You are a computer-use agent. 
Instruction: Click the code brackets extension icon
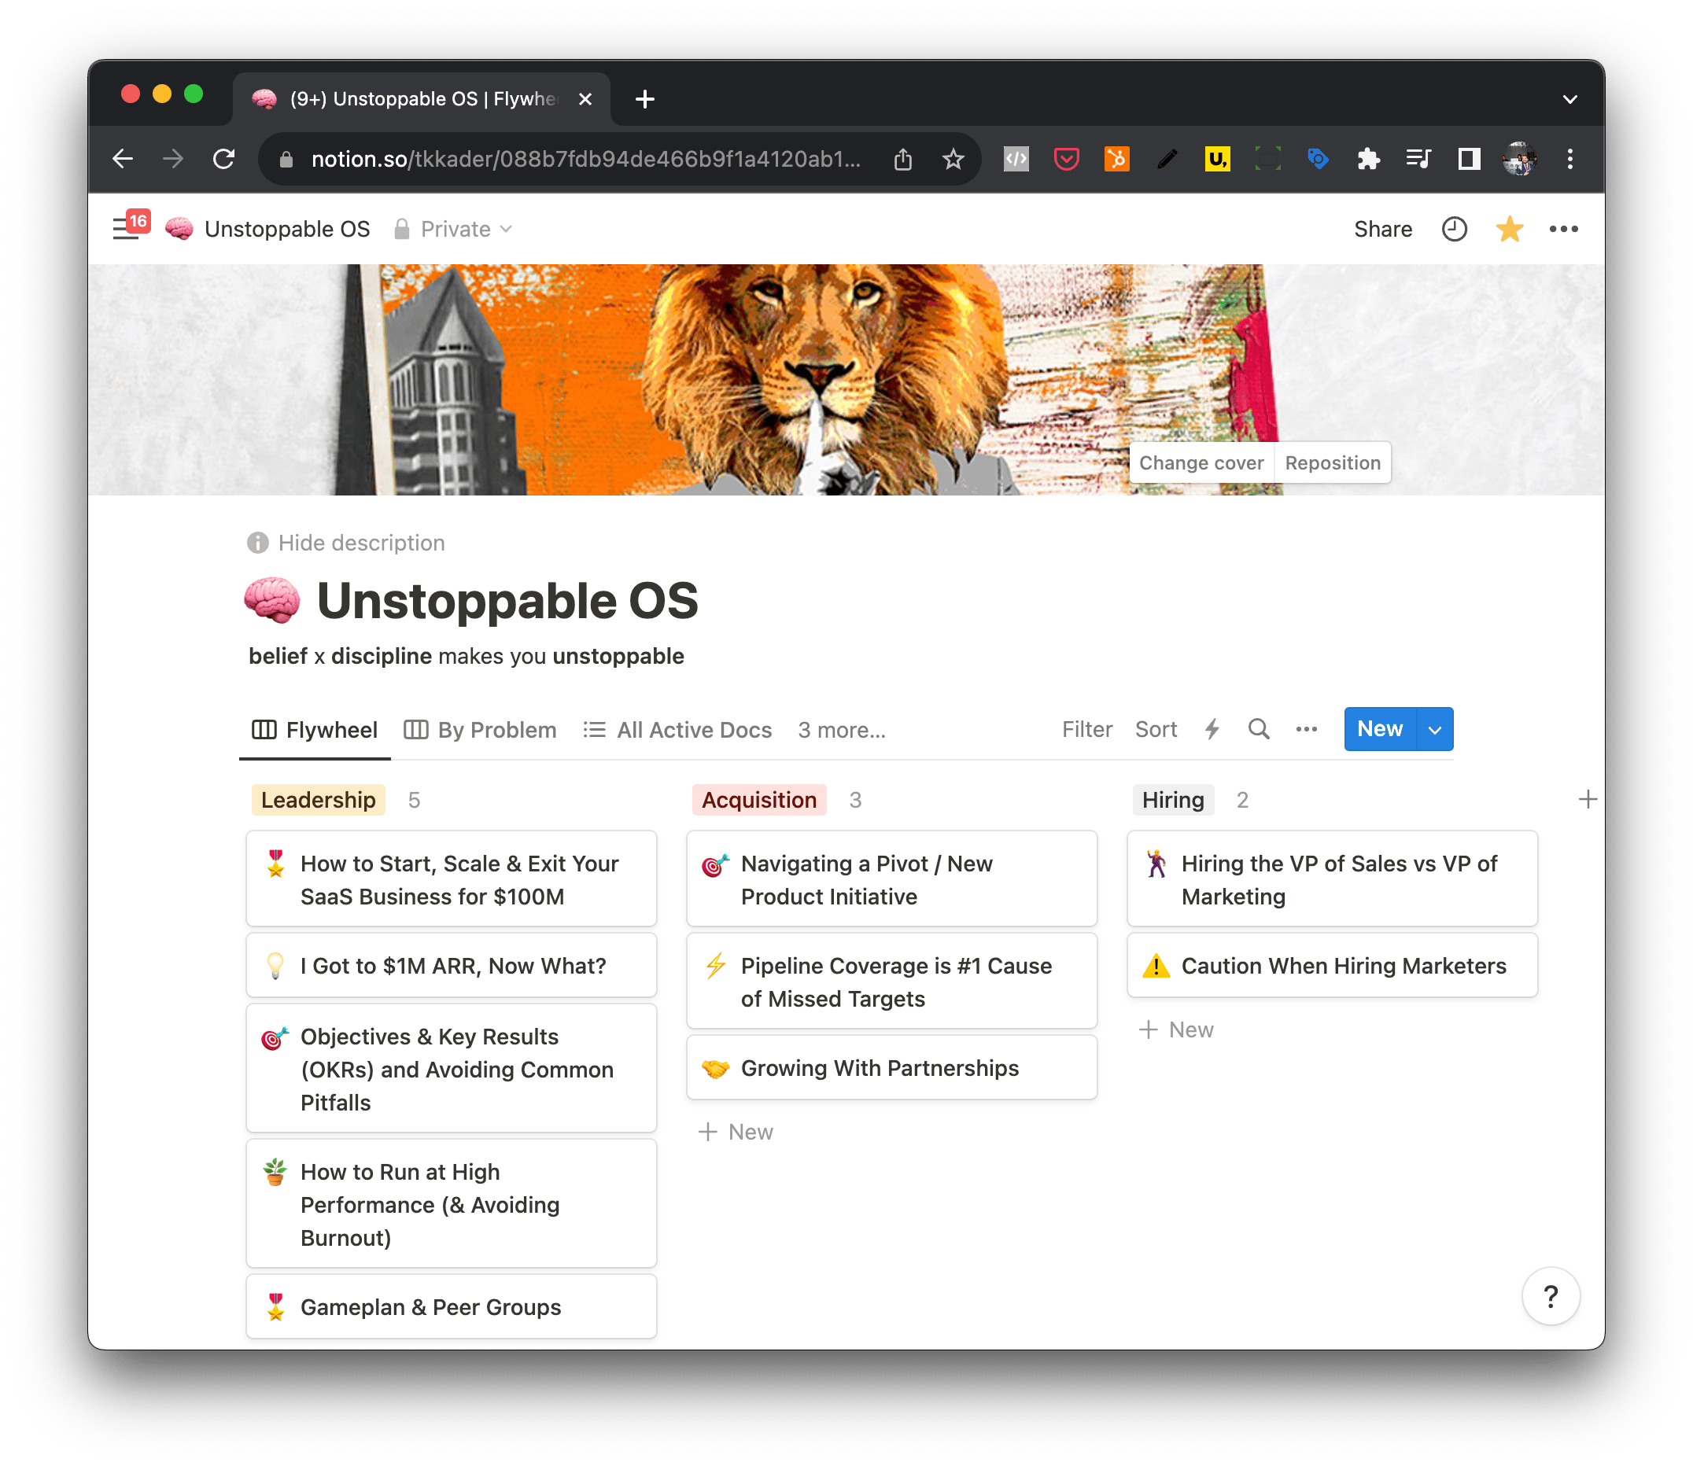[1016, 159]
